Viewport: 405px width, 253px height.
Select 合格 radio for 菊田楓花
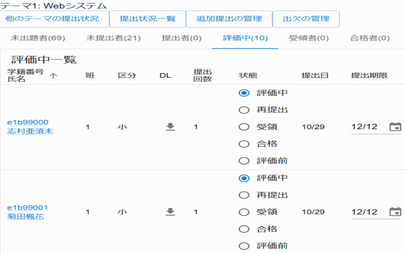pos(244,229)
